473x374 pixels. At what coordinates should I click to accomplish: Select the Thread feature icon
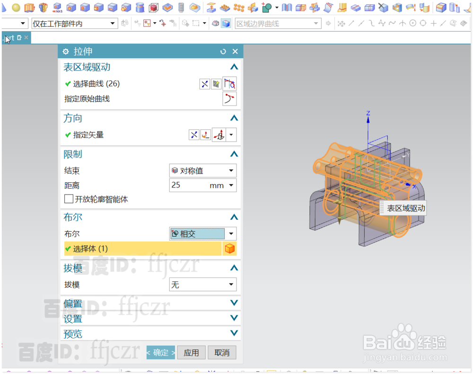click(x=181, y=7)
